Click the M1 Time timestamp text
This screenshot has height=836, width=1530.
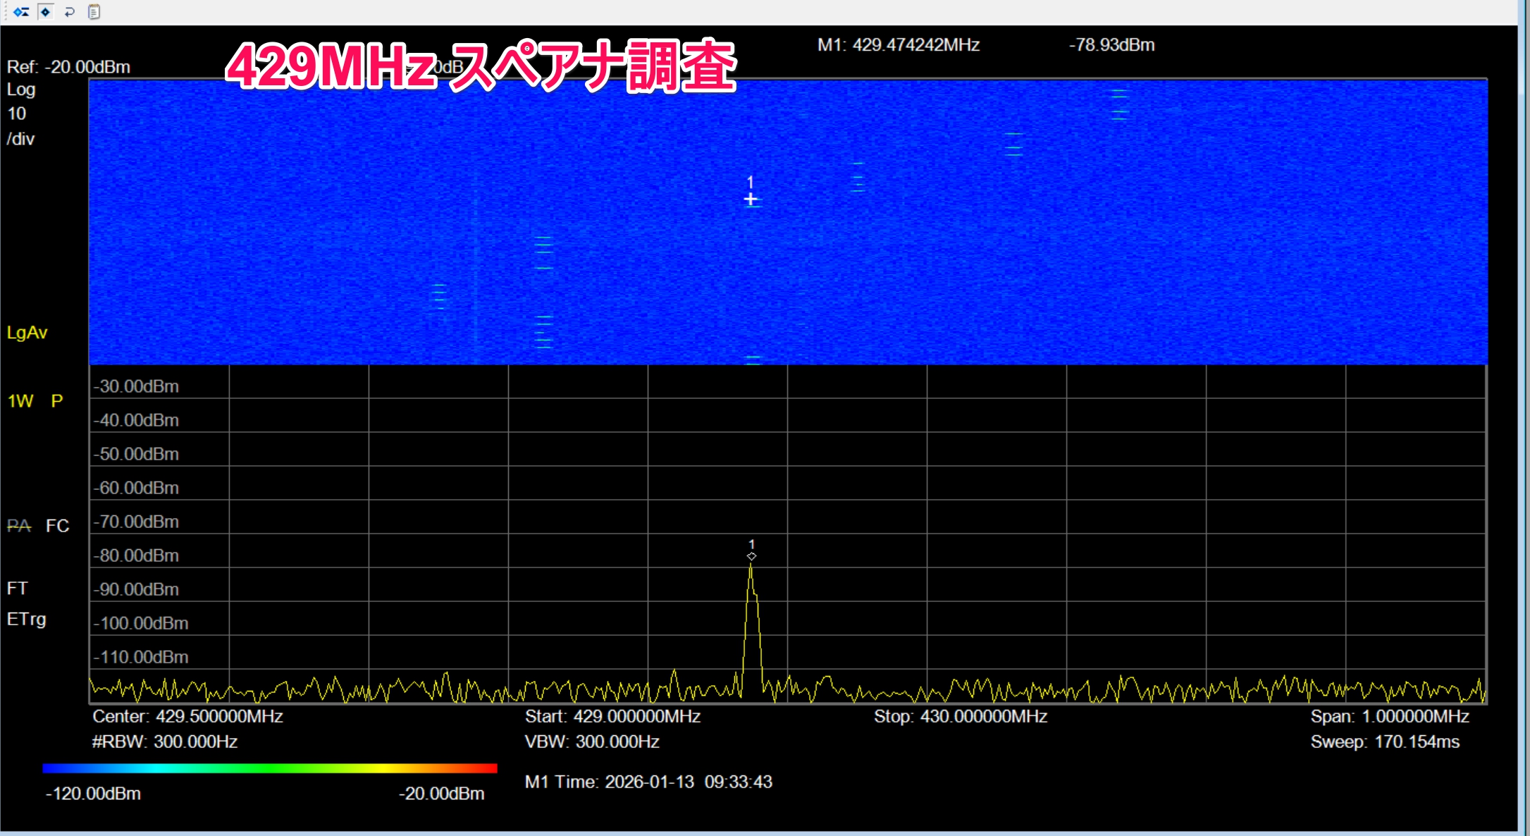point(648,782)
